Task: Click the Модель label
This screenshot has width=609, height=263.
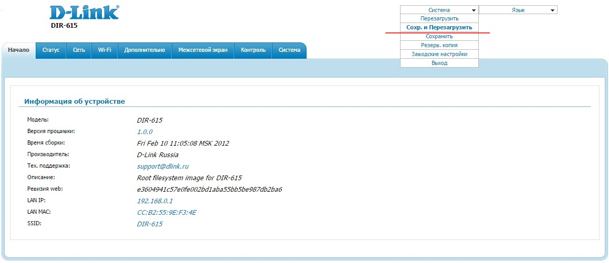Action: [x=38, y=119]
